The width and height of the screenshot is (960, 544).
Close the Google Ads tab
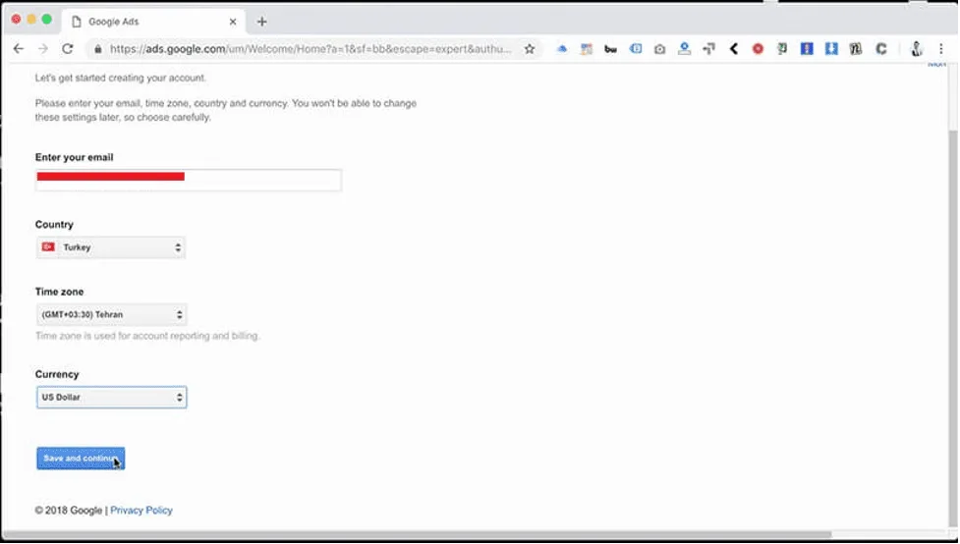tap(233, 22)
